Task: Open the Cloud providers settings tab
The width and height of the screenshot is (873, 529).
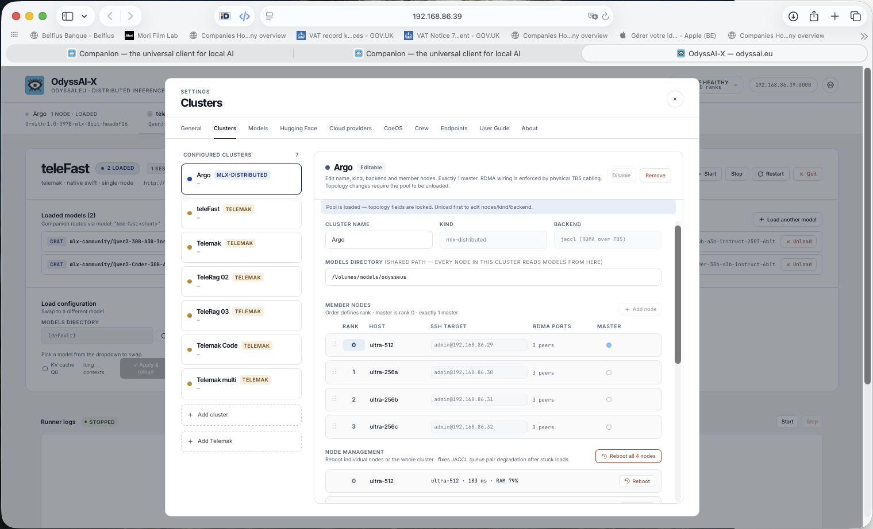Action: coord(351,129)
